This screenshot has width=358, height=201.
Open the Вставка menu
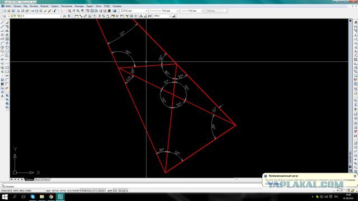click(34, 6)
